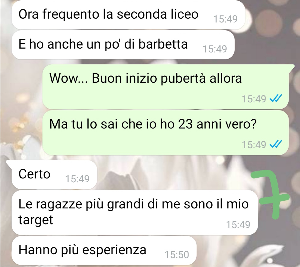Click the 15:50 timestamp on last message
The width and height of the screenshot is (300, 267).
click(177, 255)
